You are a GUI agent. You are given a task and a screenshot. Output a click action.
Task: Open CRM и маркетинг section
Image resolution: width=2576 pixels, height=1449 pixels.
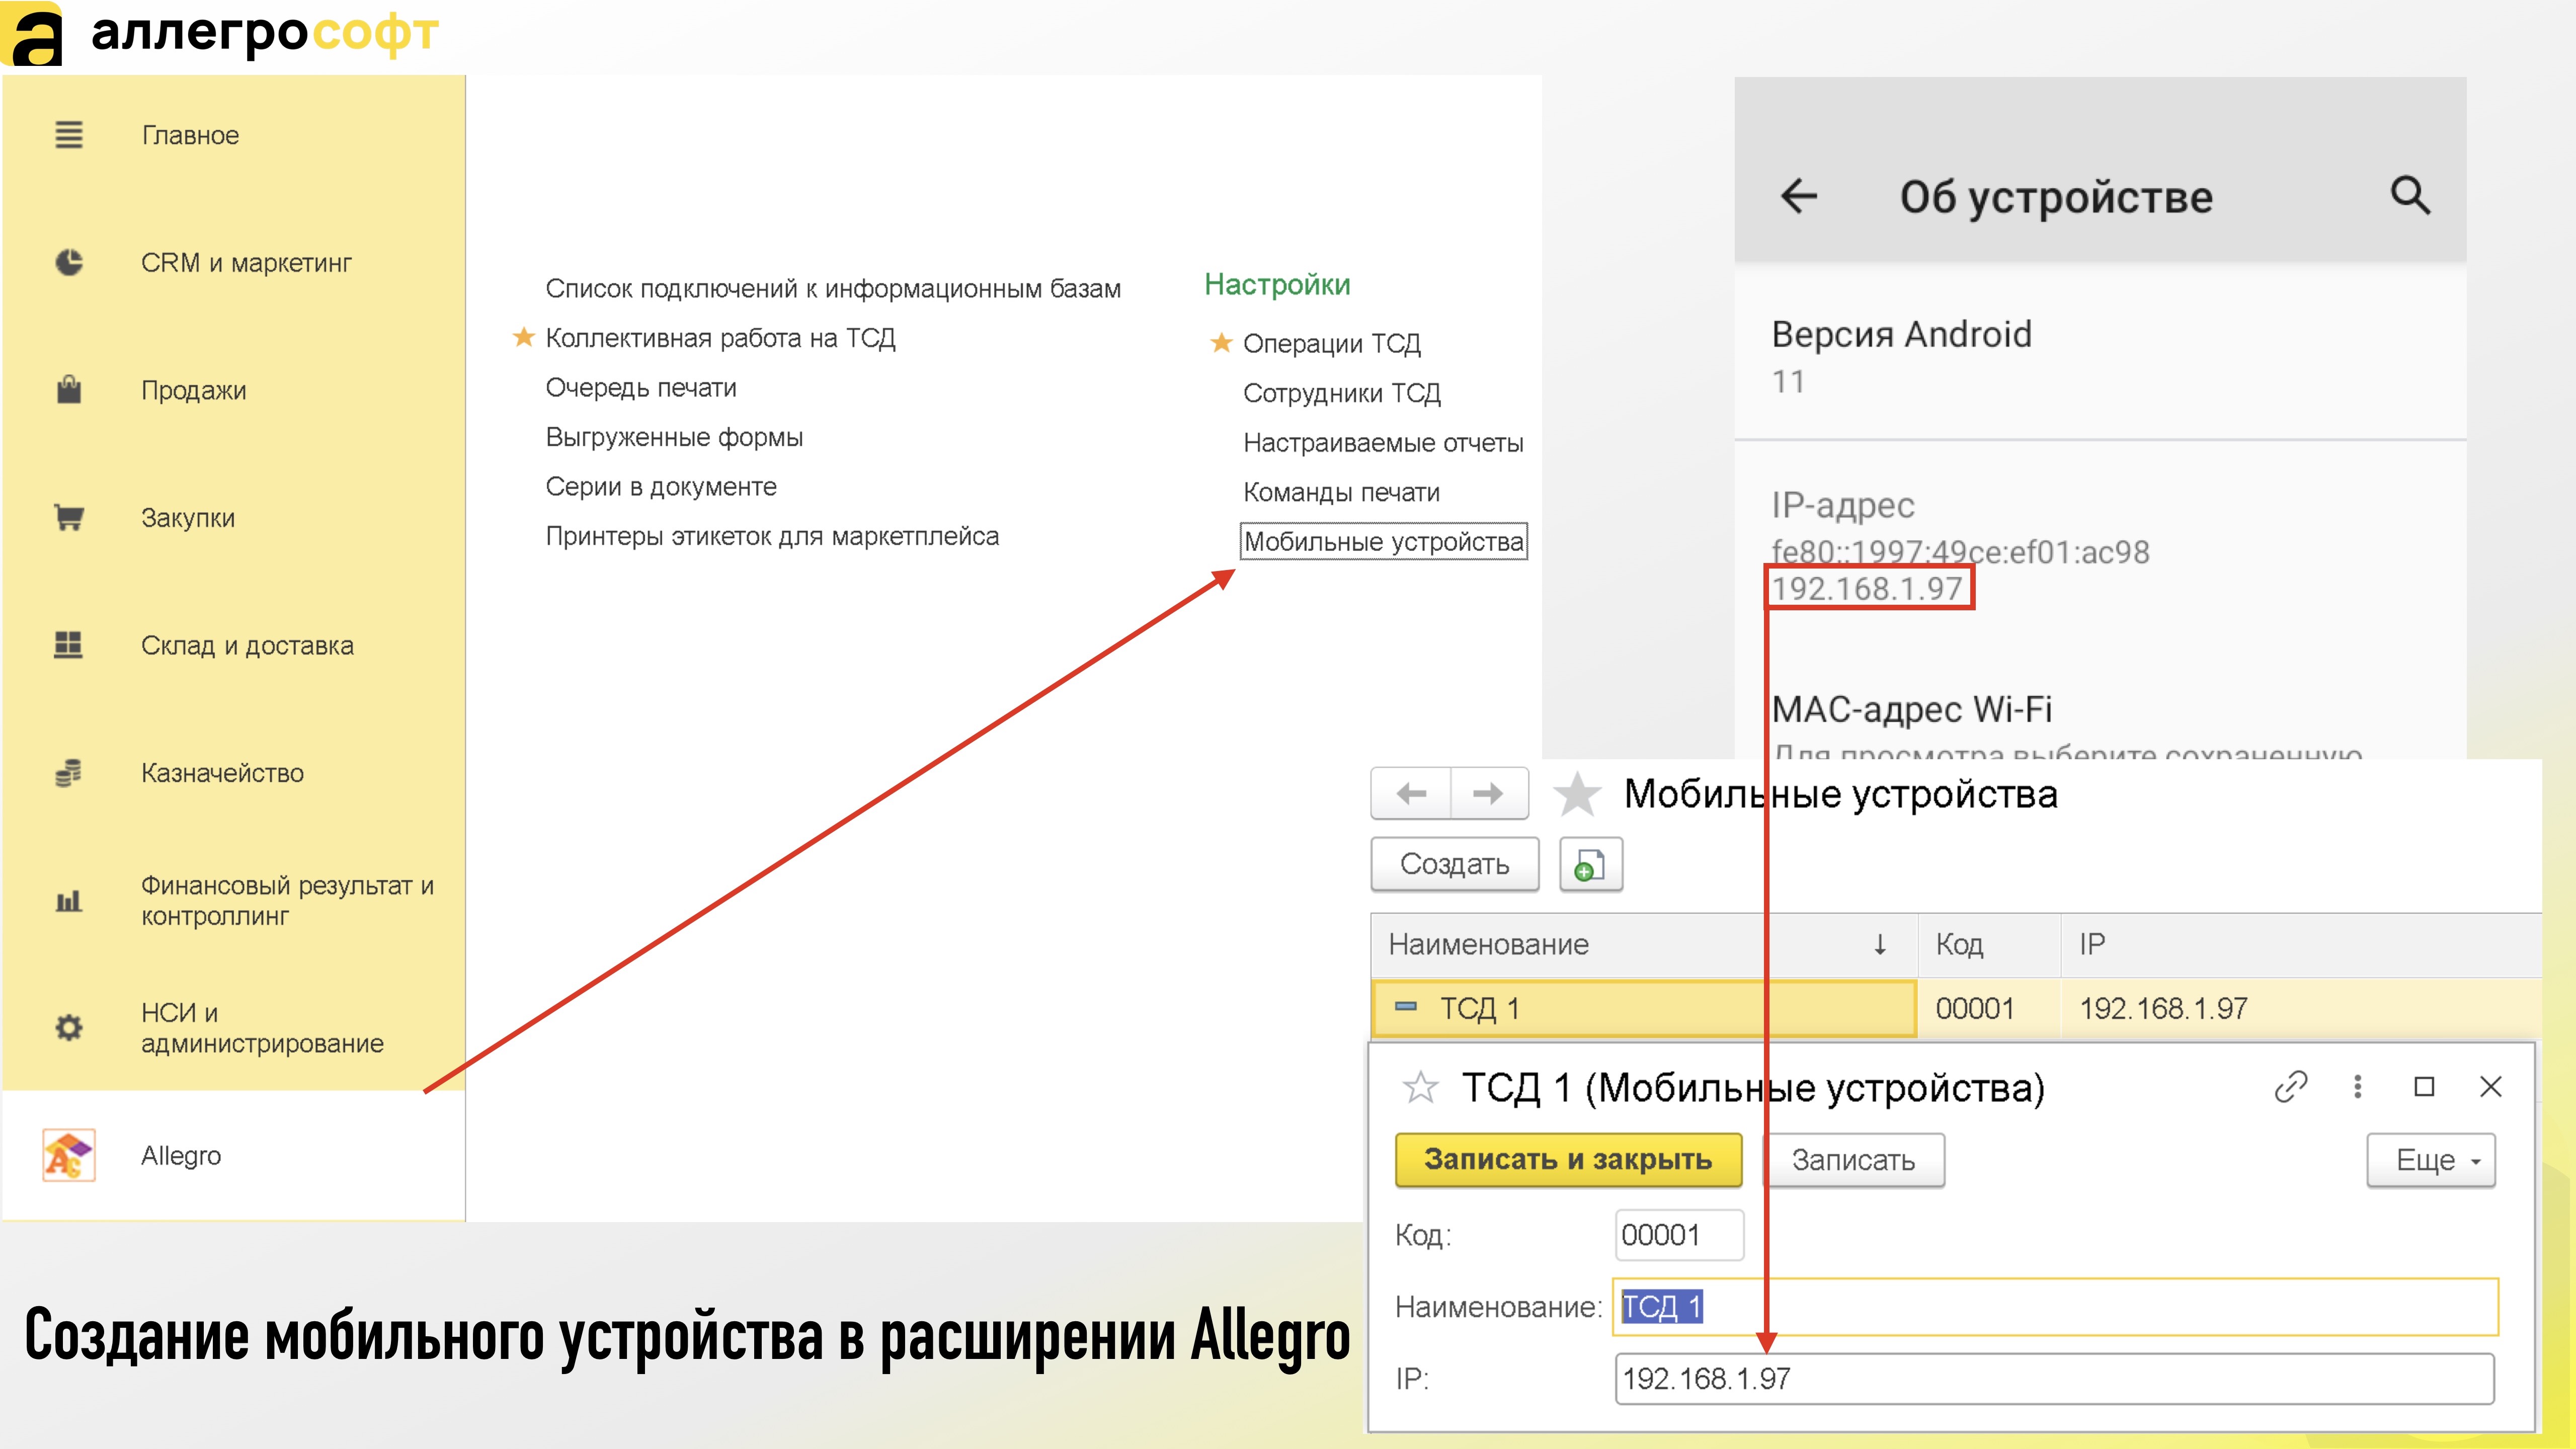(x=246, y=262)
